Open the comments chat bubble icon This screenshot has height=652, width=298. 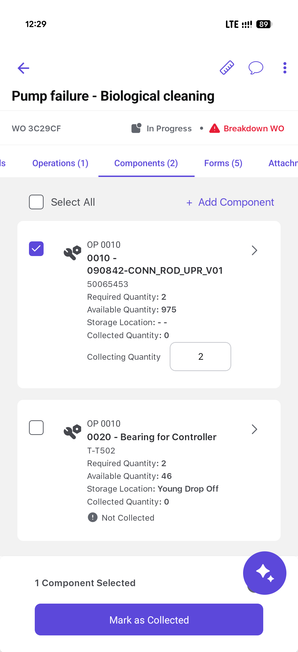tap(256, 68)
